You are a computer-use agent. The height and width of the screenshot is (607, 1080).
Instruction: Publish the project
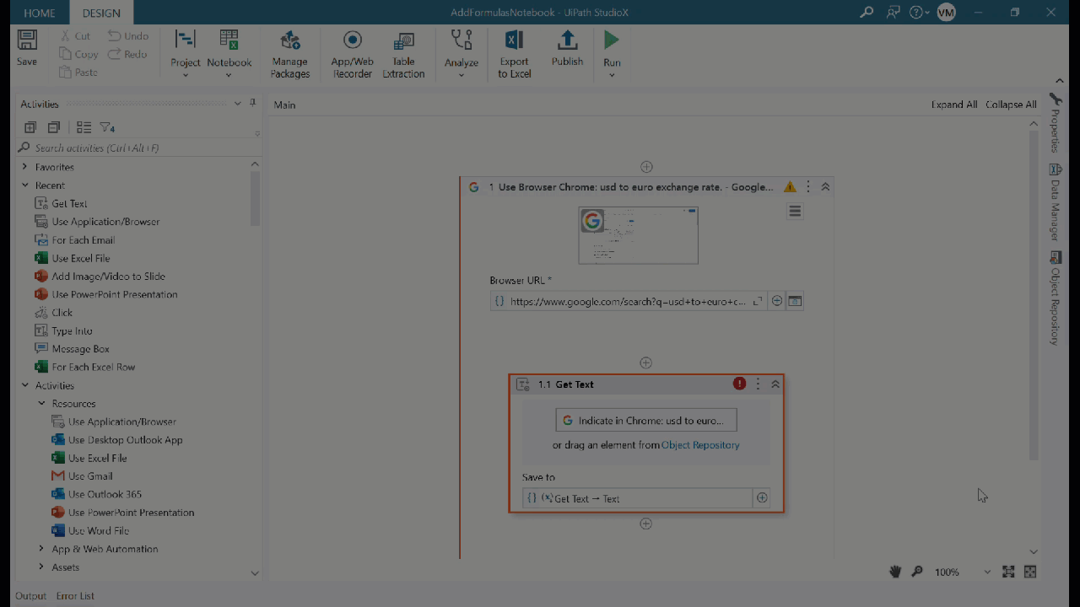click(567, 48)
